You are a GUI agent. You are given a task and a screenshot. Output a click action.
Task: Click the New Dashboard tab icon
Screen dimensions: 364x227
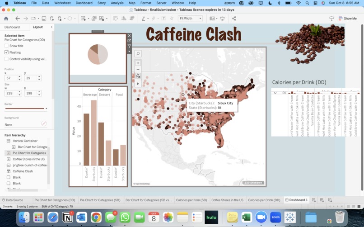(x=322, y=200)
